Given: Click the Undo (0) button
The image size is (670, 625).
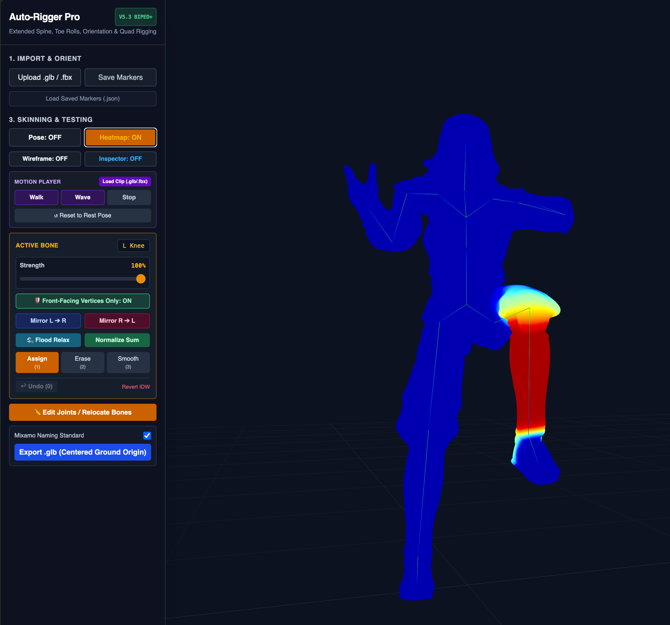Looking at the screenshot, I should coord(36,386).
